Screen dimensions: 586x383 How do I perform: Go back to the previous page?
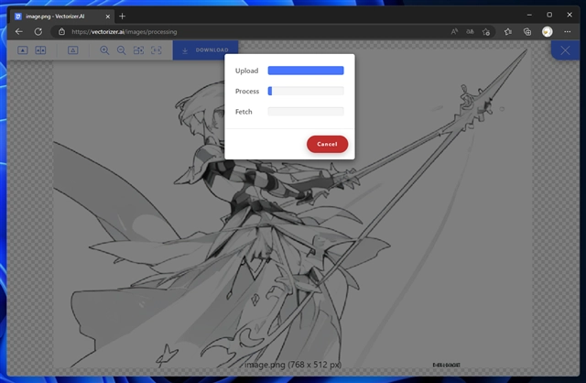tap(18, 31)
